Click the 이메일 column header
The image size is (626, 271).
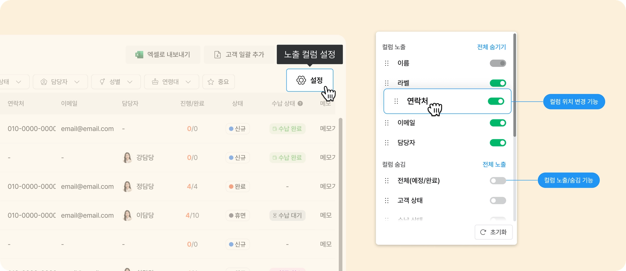coord(69,103)
